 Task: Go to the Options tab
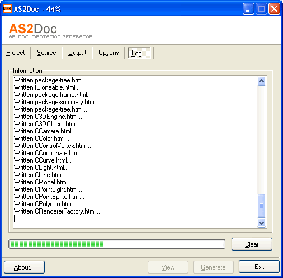109,53
